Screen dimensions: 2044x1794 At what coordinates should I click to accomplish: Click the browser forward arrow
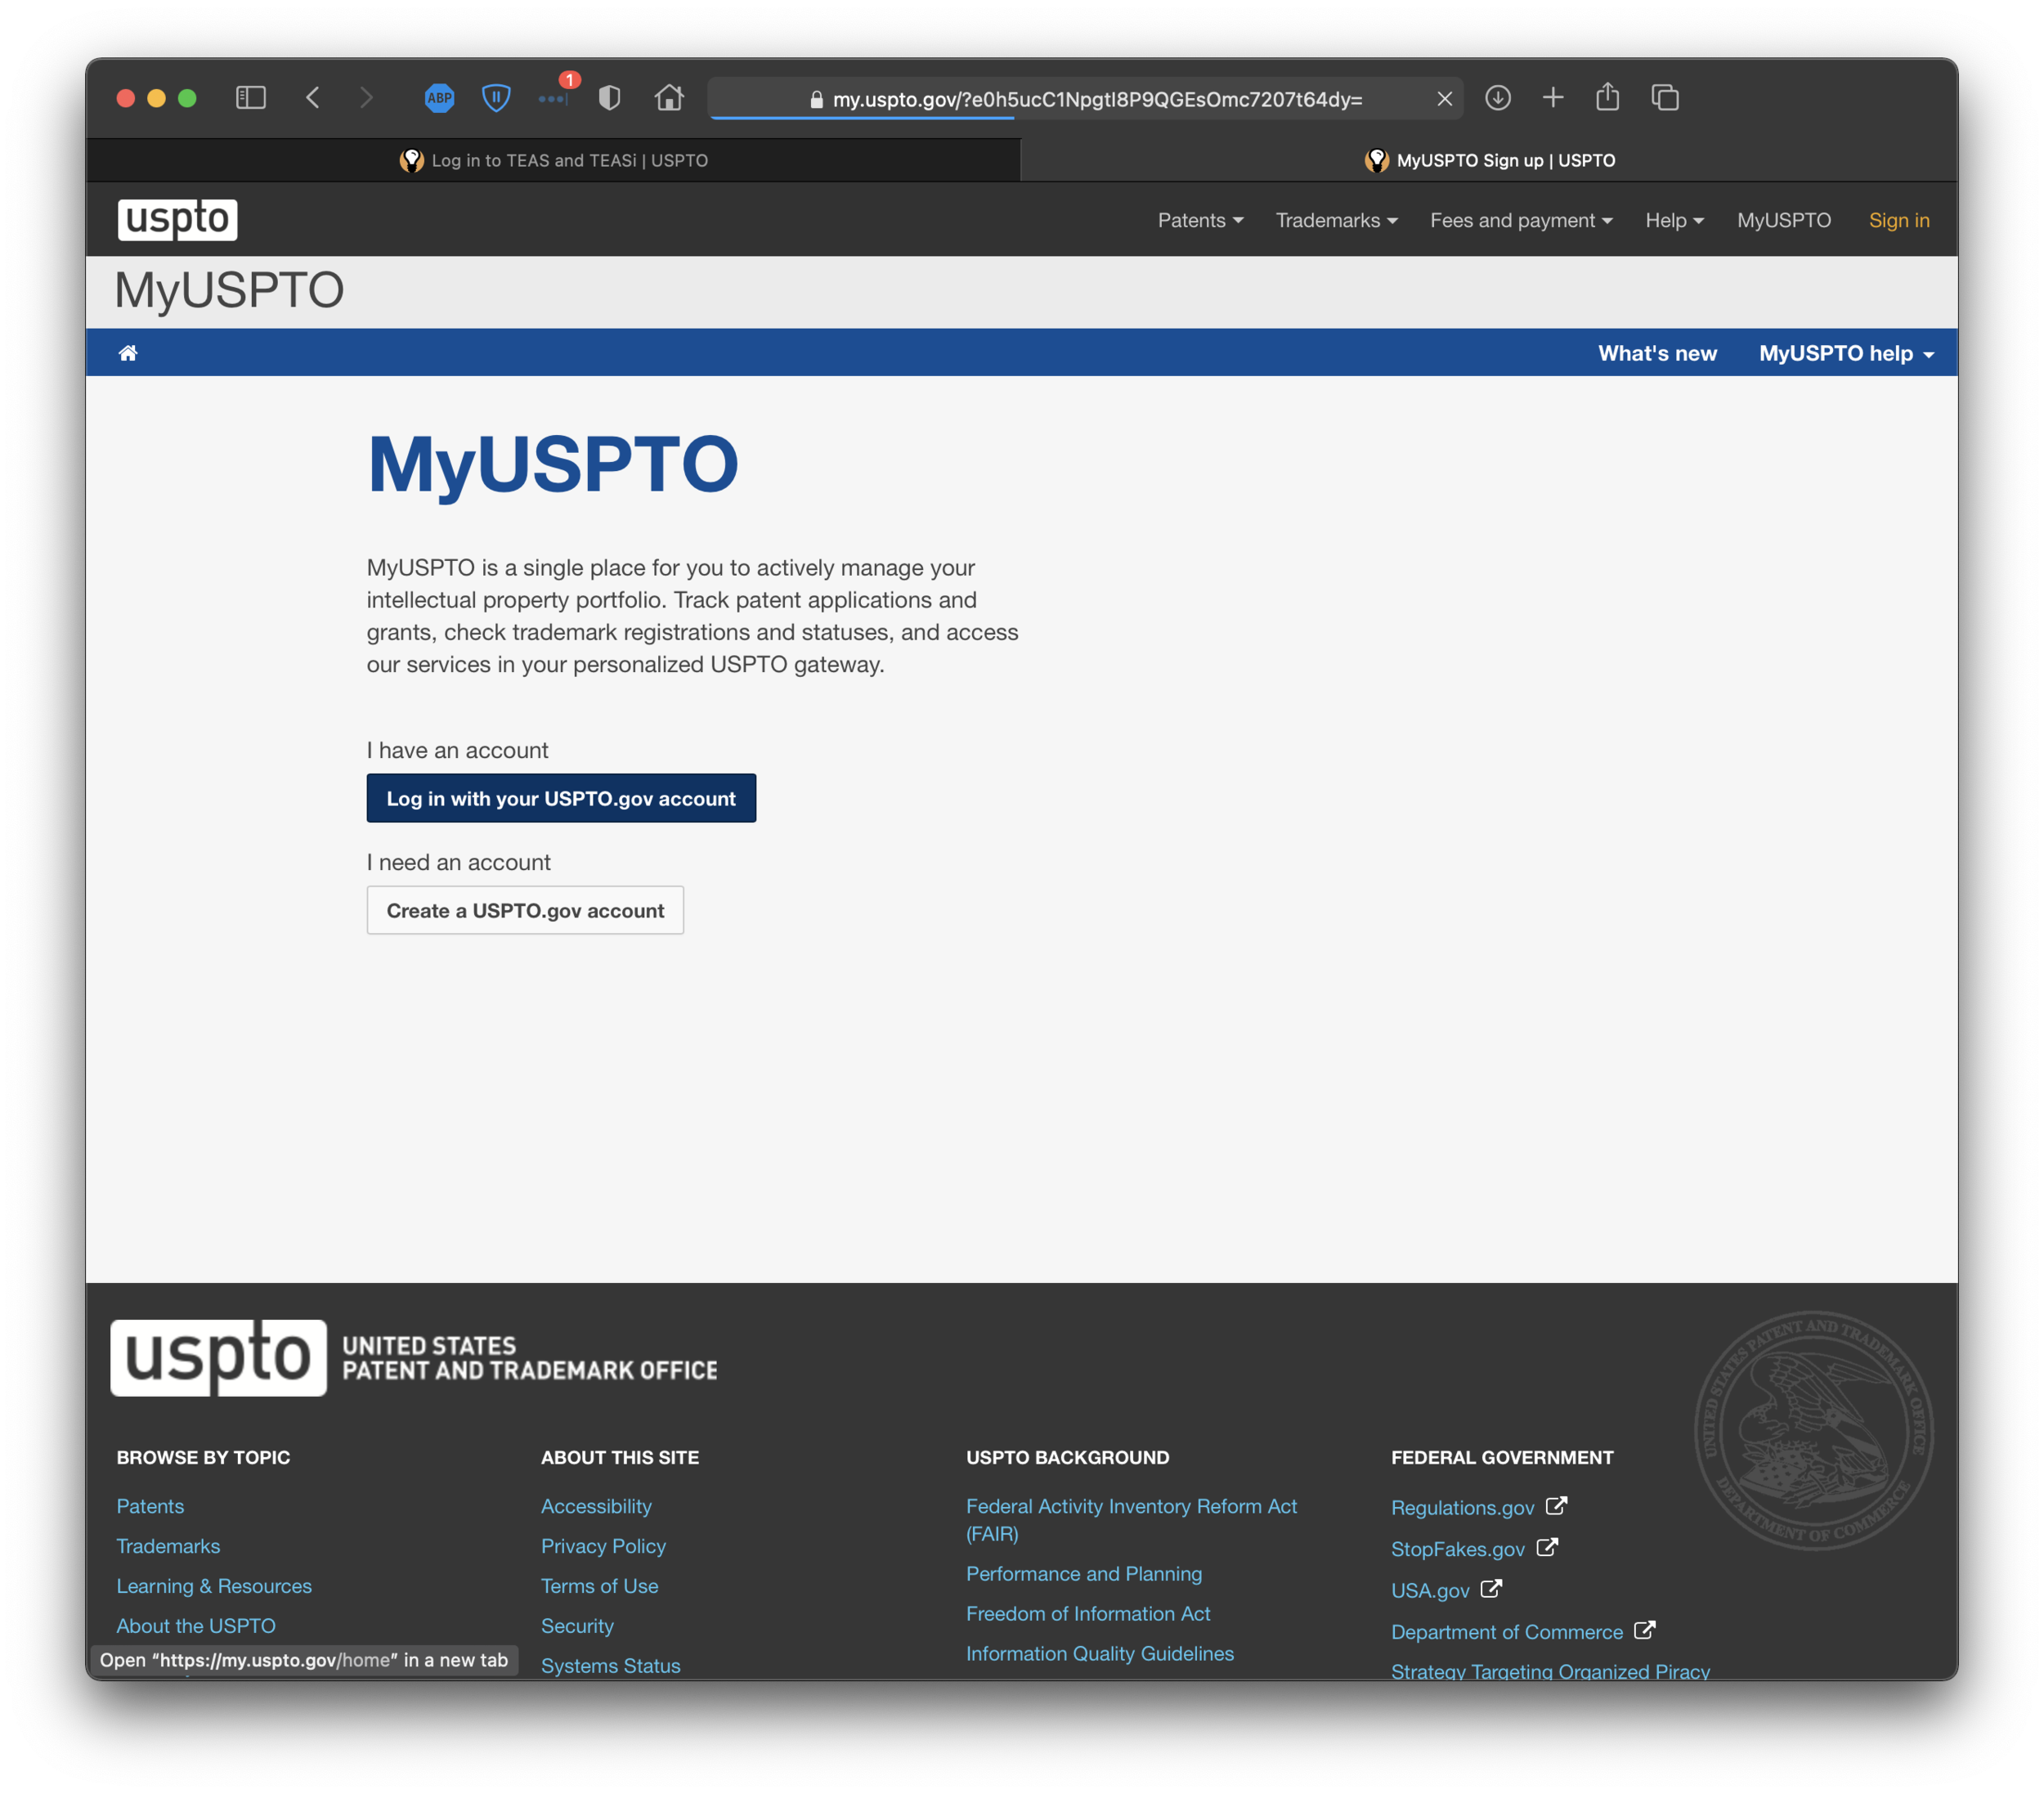(366, 98)
